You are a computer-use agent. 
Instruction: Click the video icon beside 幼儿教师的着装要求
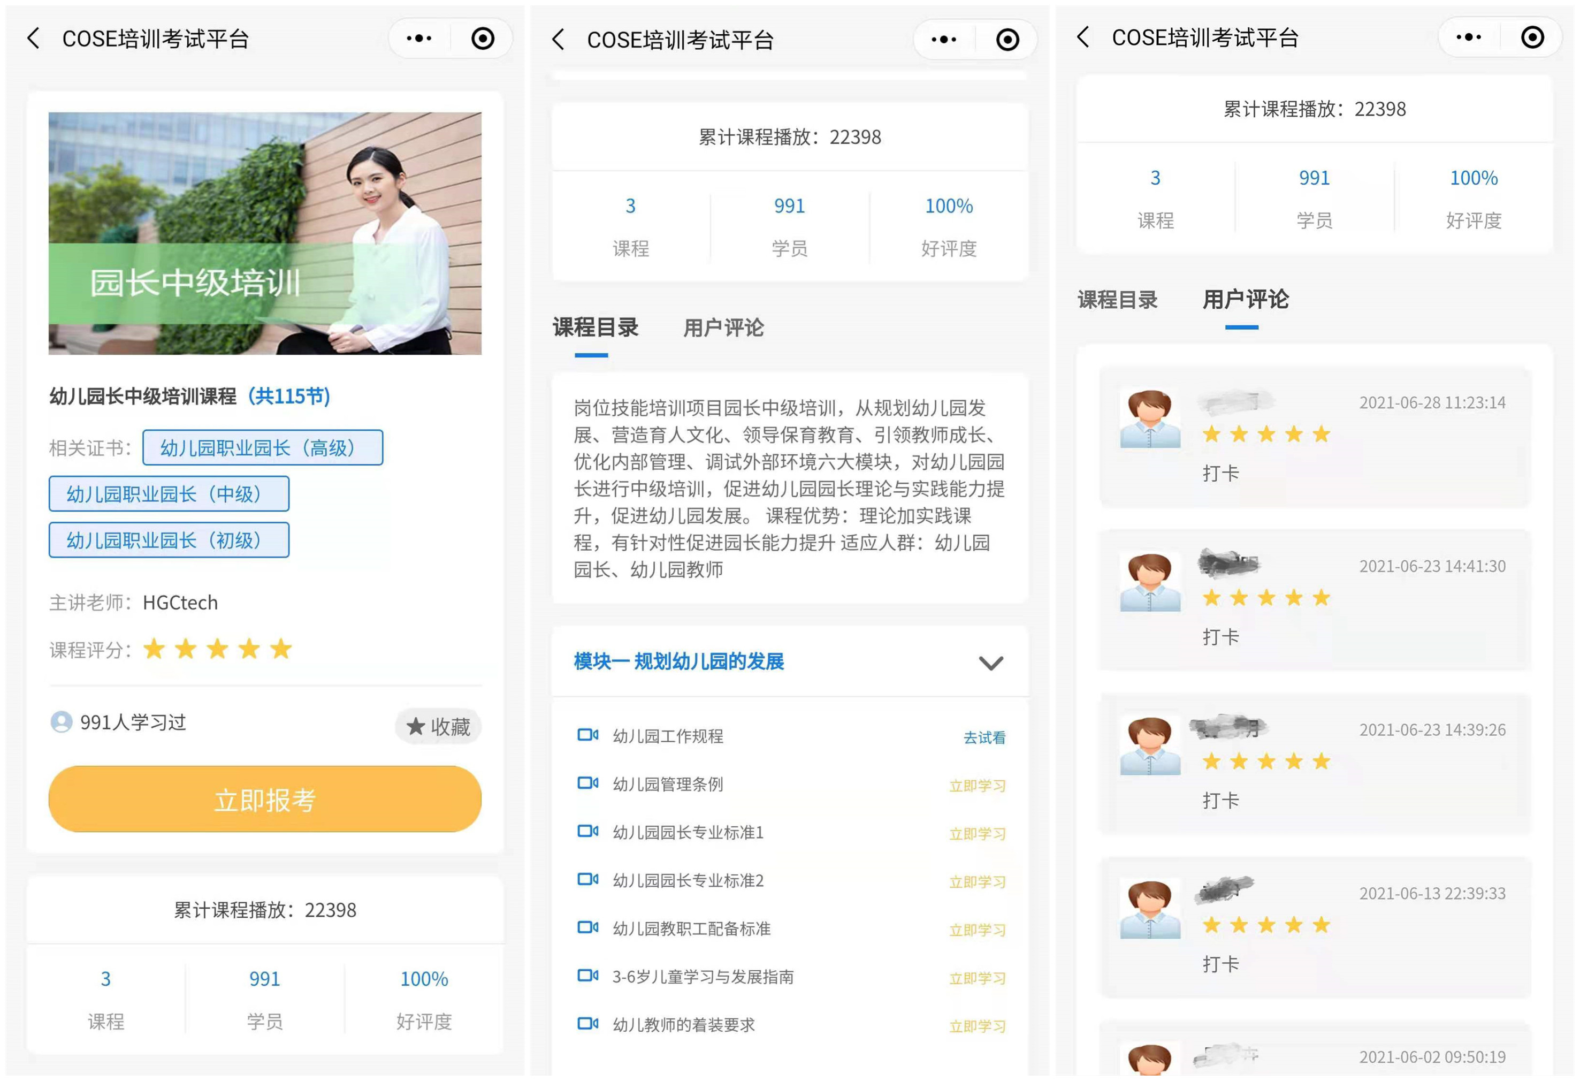pyautogui.click(x=587, y=1023)
